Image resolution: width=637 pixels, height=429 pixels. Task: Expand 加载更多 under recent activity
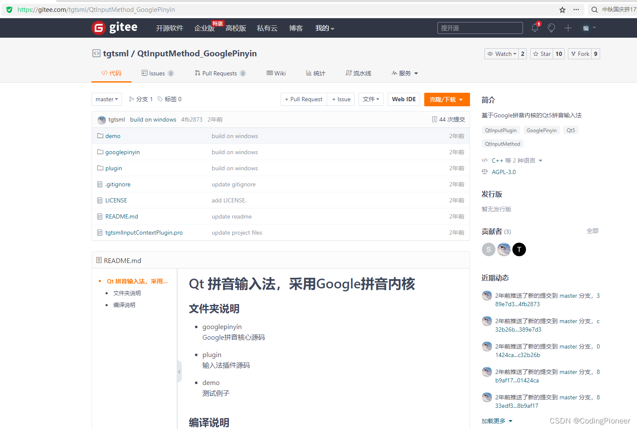(x=496, y=421)
